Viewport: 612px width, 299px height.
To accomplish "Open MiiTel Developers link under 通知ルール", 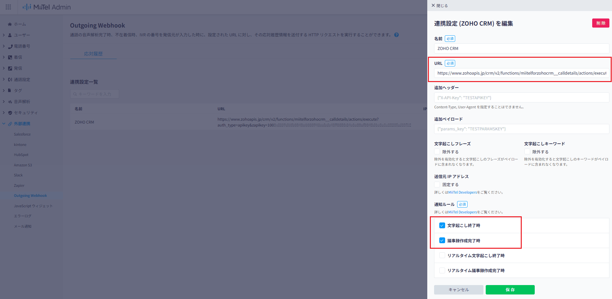I will (463, 212).
